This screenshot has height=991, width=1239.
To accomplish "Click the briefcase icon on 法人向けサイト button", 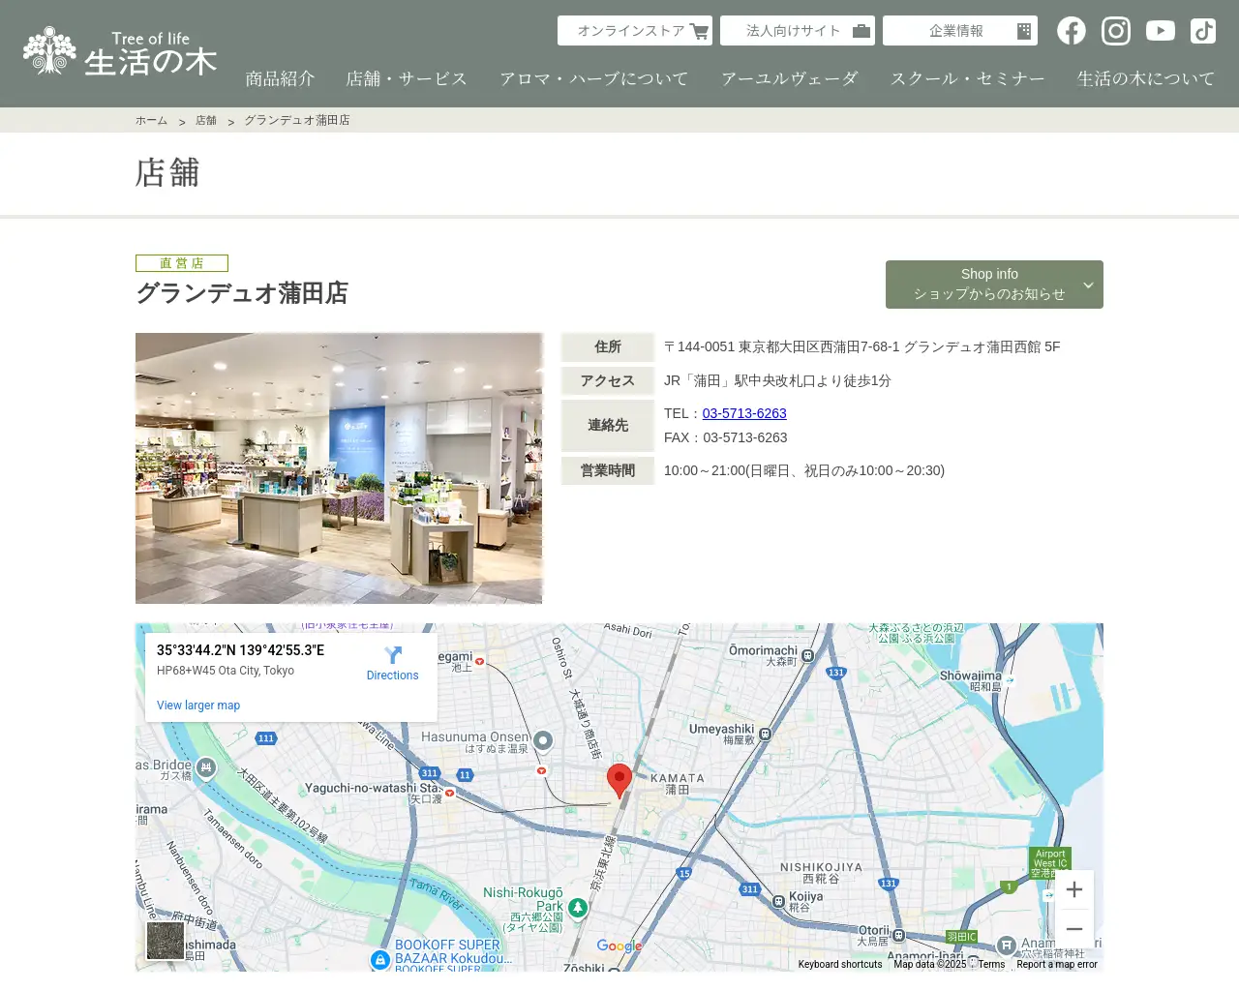I will tap(860, 30).
